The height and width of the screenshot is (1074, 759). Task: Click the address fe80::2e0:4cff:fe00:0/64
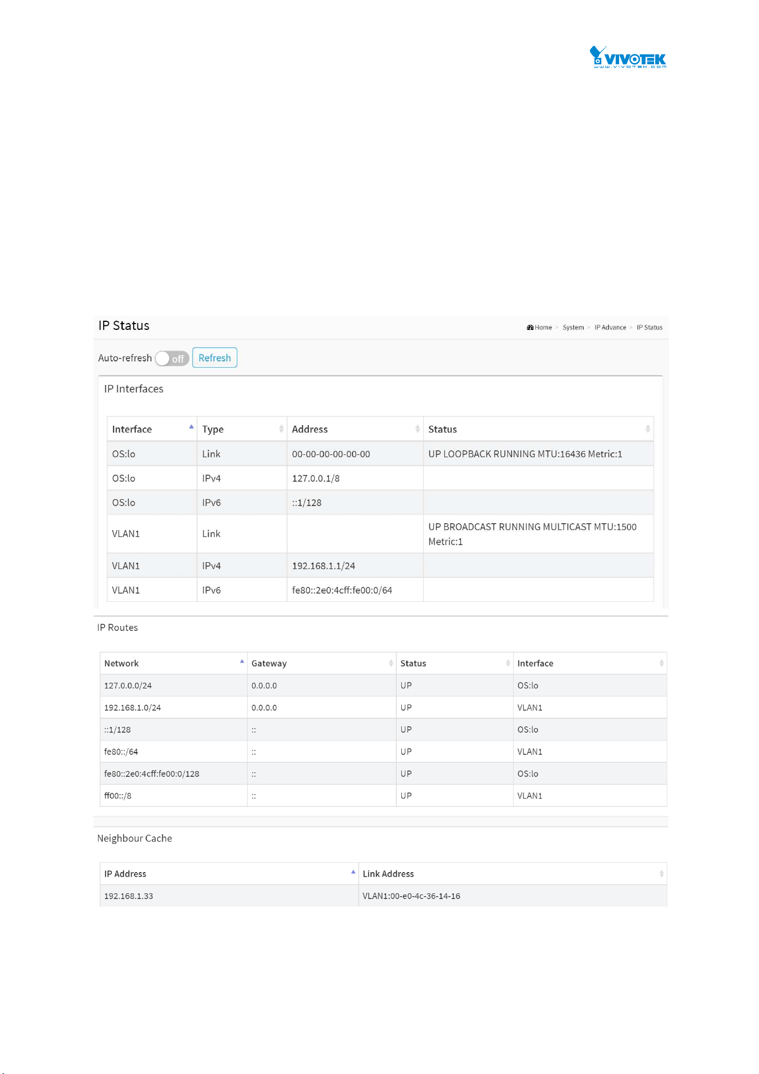(x=342, y=590)
